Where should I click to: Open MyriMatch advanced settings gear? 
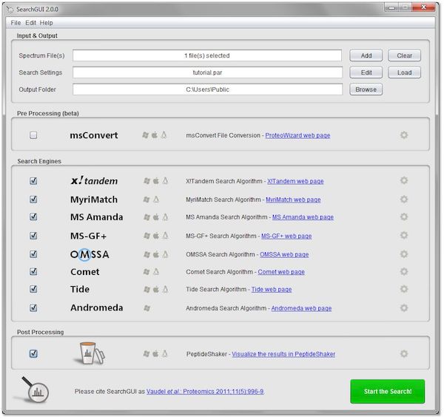(x=404, y=200)
